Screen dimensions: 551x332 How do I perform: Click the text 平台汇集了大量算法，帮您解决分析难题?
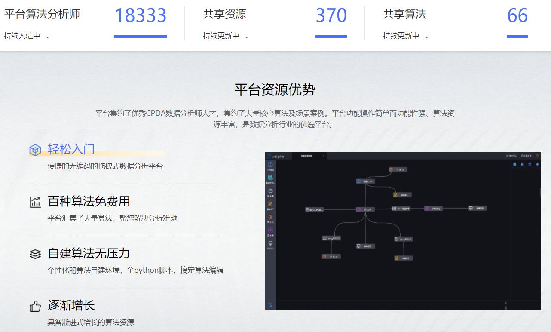click(113, 218)
